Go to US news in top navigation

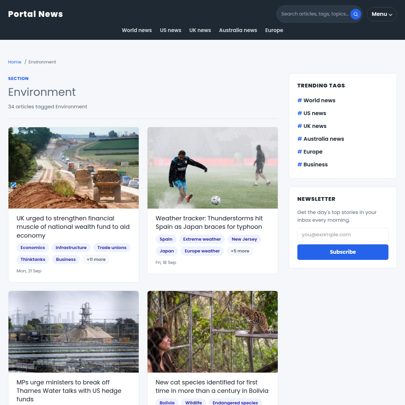[170, 30]
